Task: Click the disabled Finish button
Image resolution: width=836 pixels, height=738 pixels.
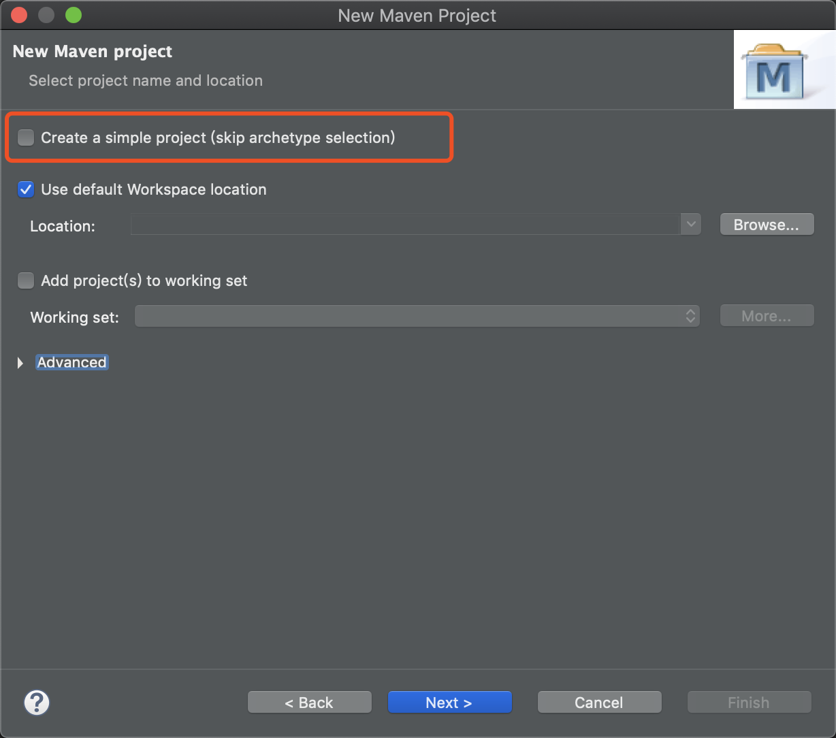Action: click(749, 703)
